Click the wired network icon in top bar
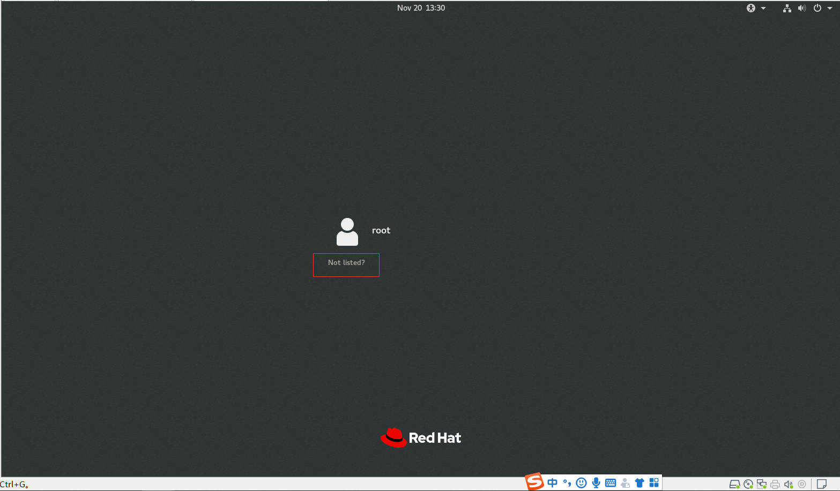The height and width of the screenshot is (491, 840). tap(787, 8)
